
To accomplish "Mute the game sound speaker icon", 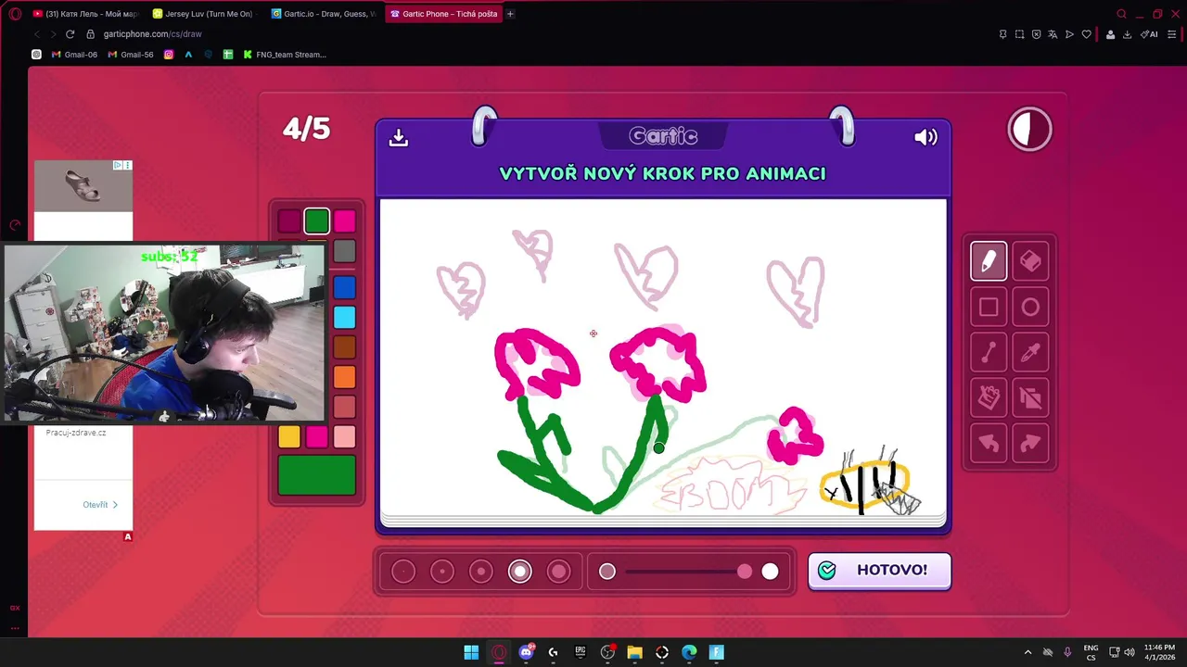I will [x=925, y=137].
